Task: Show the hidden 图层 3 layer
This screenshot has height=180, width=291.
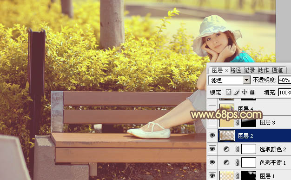Action: pos(212,122)
